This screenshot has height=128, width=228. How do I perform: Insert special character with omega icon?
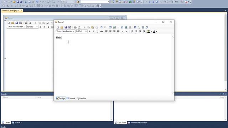pyautogui.click(x=122, y=27)
